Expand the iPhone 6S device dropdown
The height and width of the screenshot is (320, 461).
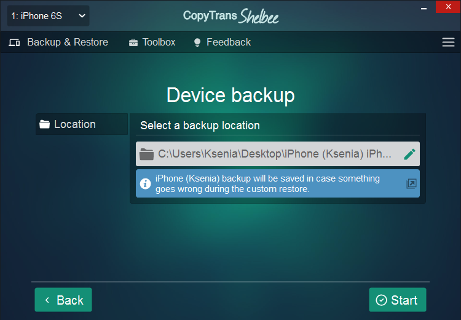[x=48, y=16]
